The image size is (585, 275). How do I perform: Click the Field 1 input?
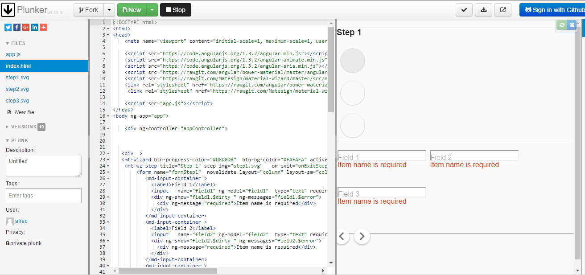382,156
